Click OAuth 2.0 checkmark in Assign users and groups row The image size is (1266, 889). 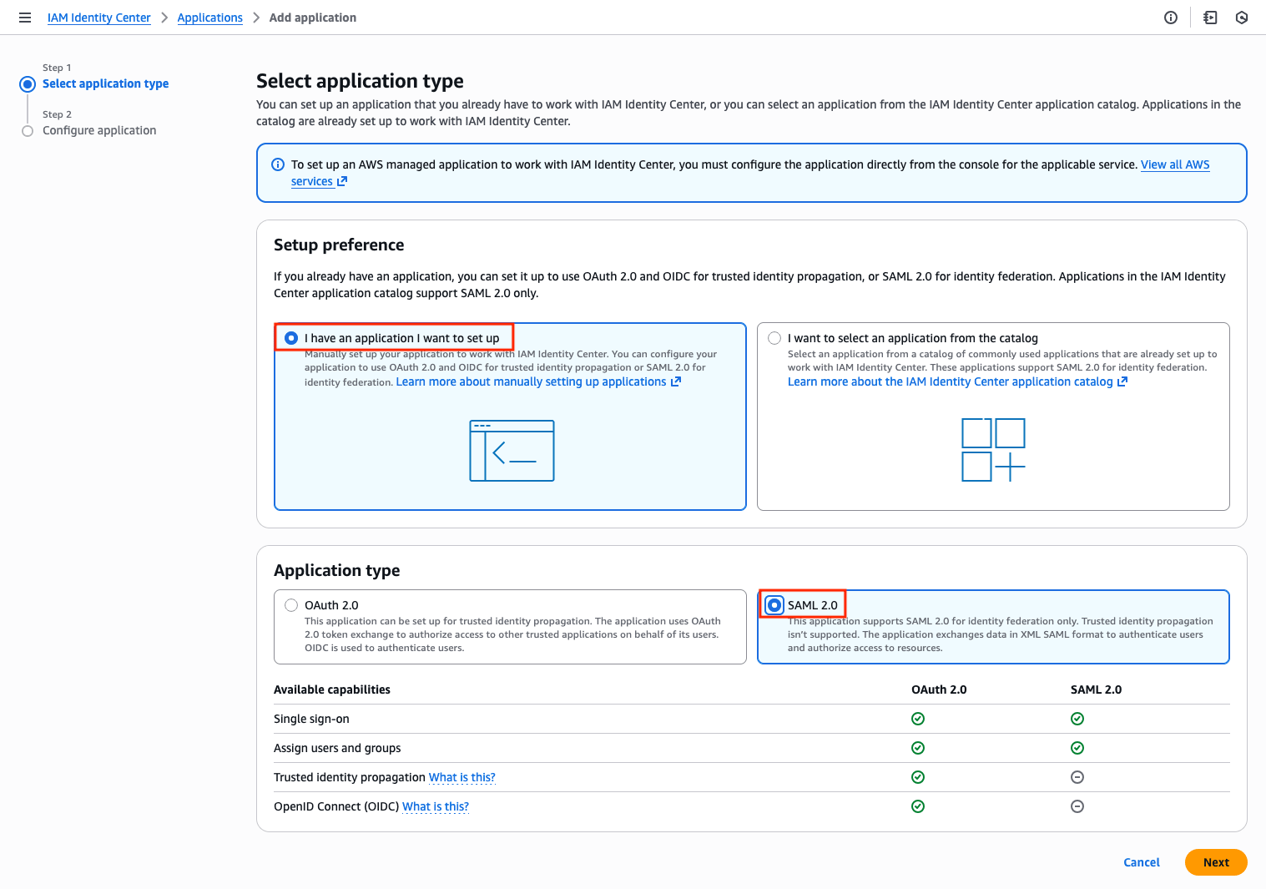click(x=918, y=748)
